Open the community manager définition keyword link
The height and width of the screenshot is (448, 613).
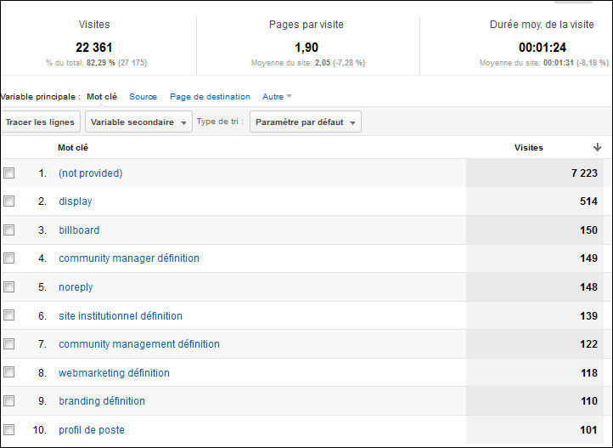click(x=129, y=258)
